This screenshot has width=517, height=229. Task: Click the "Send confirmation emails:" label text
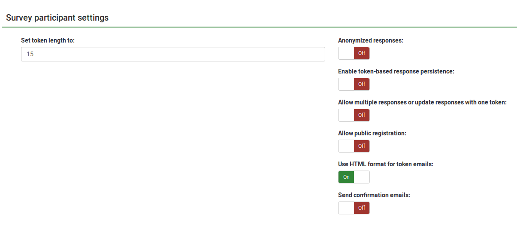[374, 195]
